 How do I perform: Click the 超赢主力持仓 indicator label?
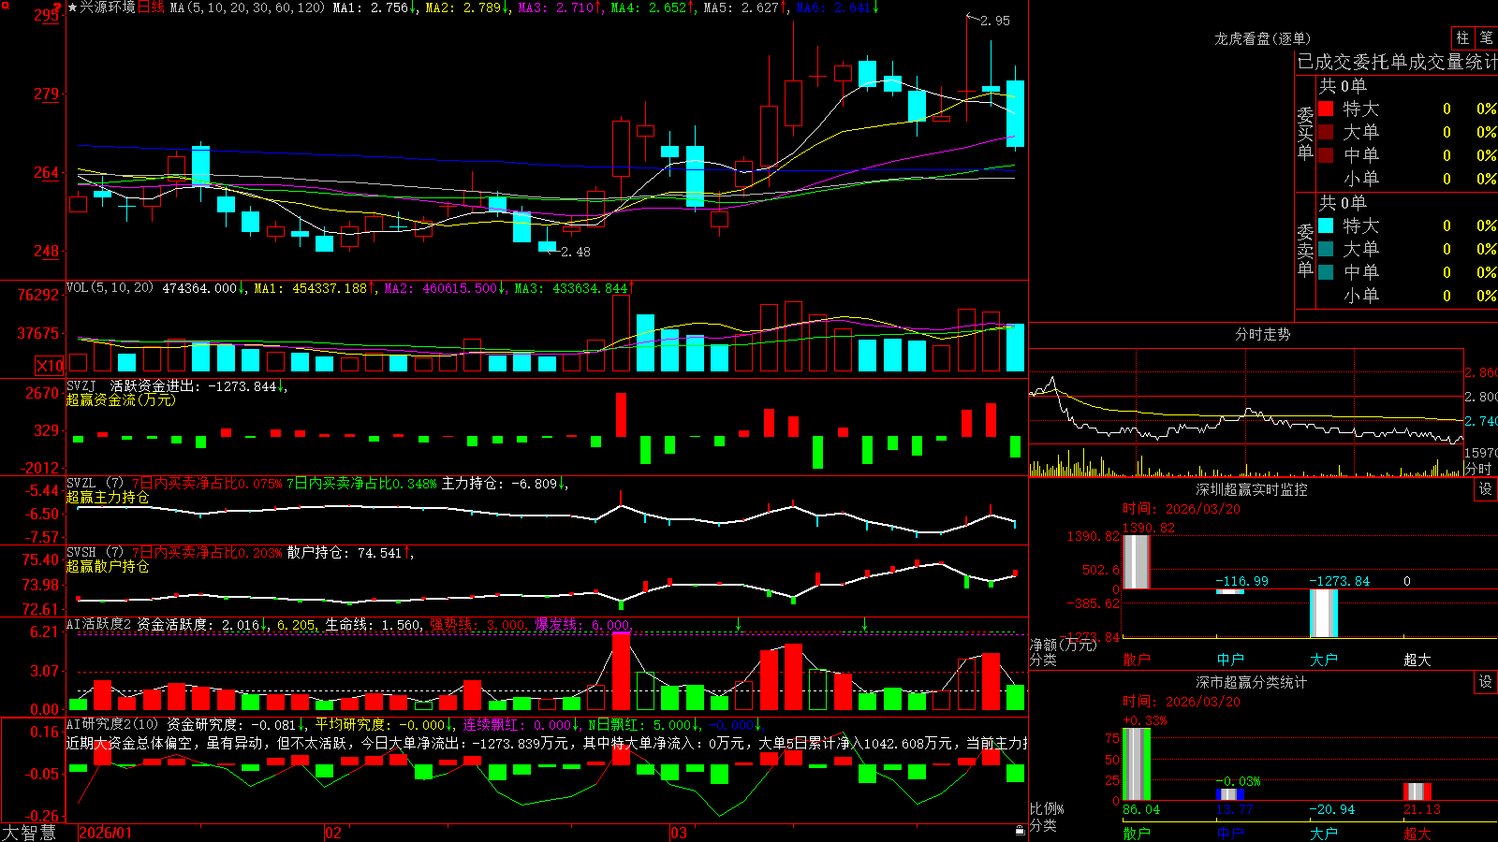108,497
